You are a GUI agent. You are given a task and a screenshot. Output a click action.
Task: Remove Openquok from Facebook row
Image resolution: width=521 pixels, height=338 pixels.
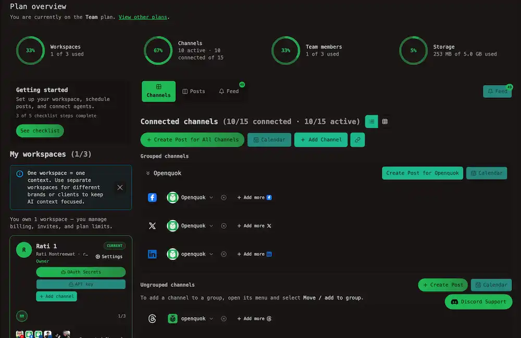pos(224,197)
